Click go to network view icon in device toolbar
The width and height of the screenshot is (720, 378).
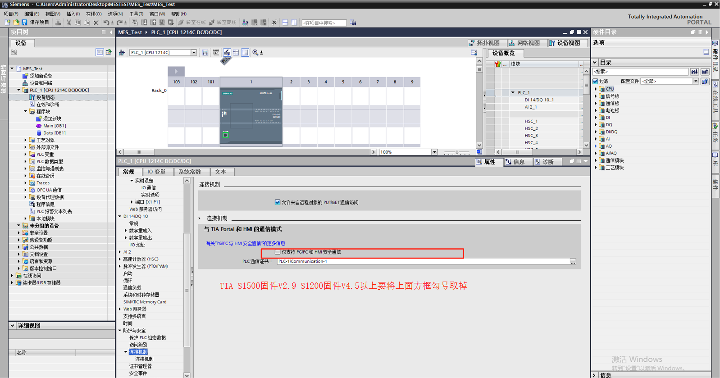coord(122,53)
